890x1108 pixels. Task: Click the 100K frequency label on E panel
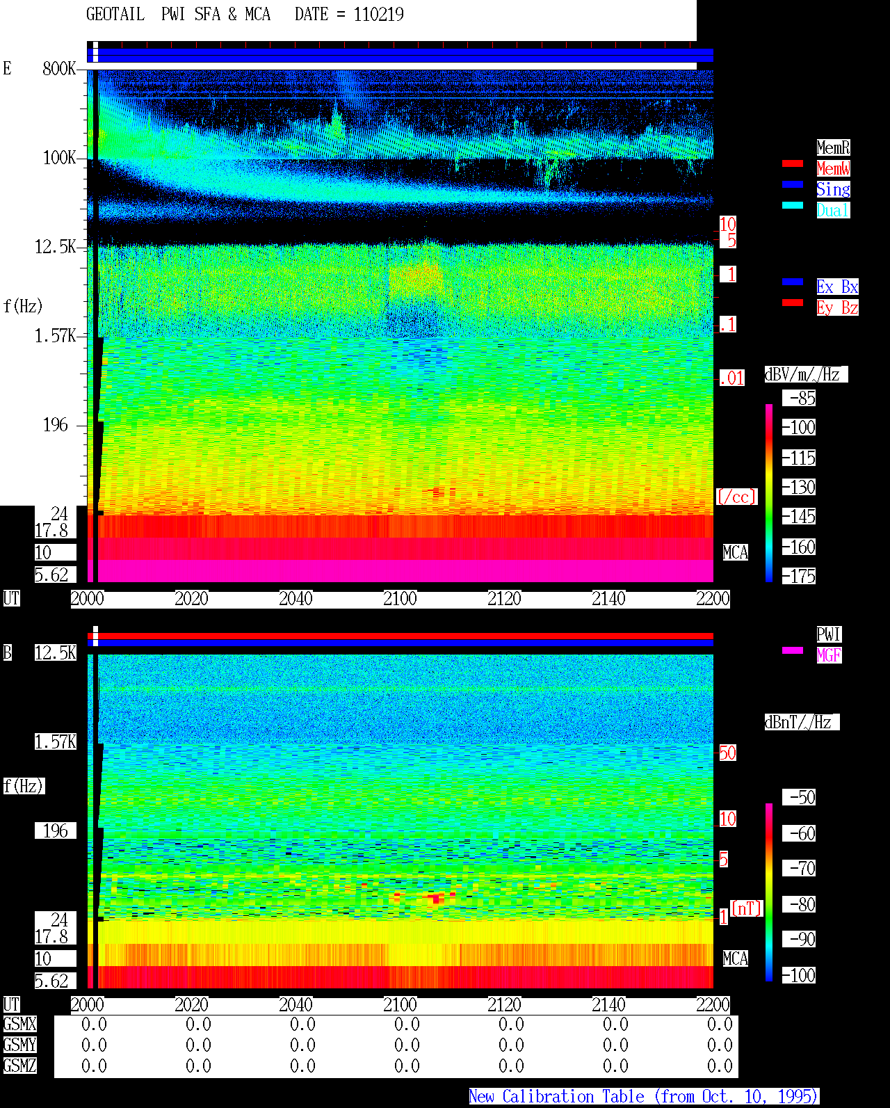point(60,157)
